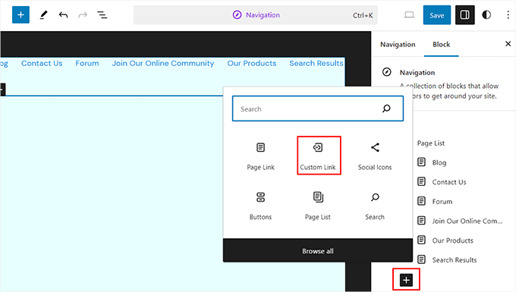This screenshot has width=516, height=292.
Task: Insert a Social Icons block
Action: point(375,156)
